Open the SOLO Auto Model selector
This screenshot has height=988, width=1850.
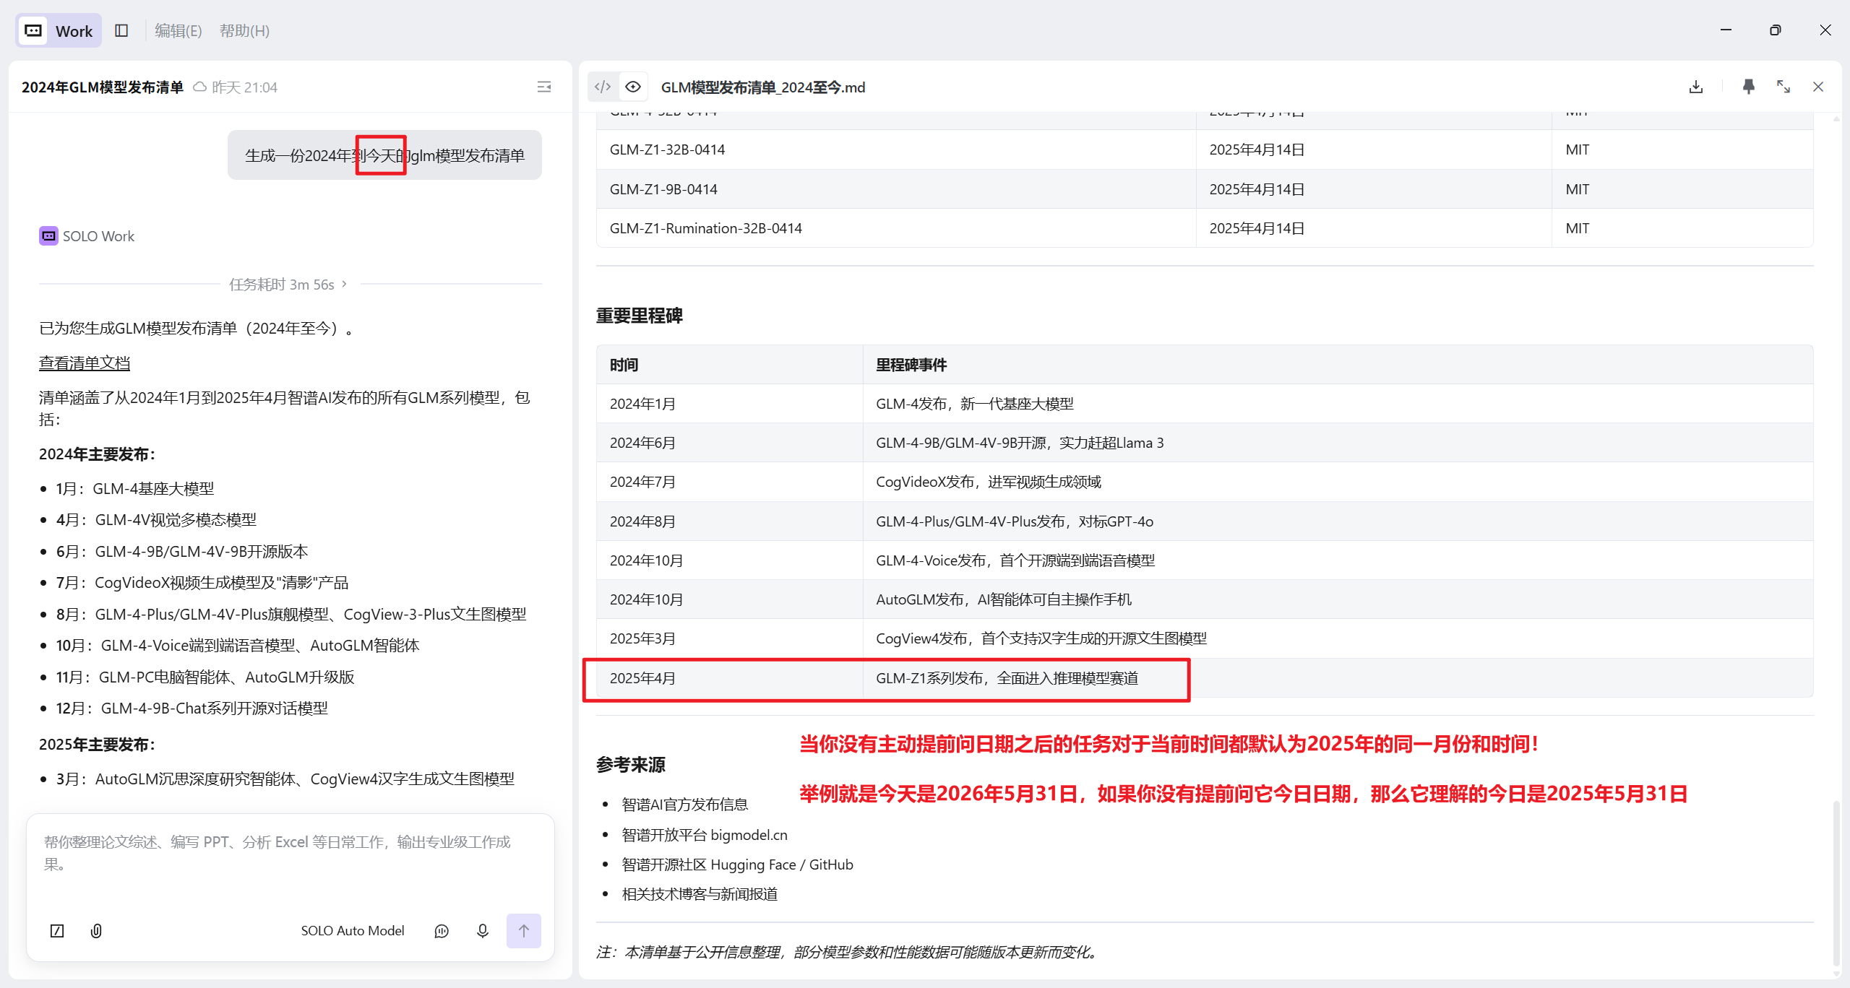point(353,930)
